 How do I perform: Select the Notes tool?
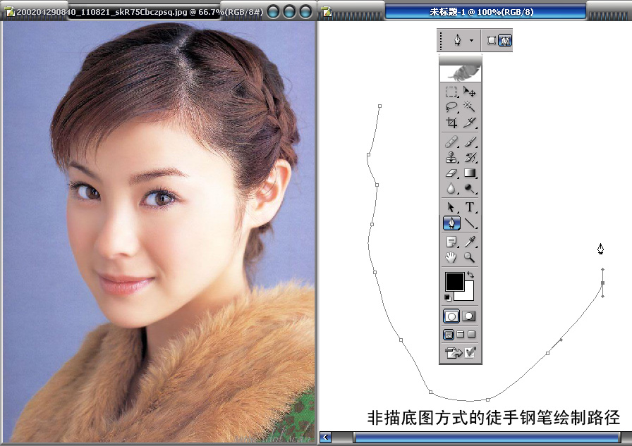[451, 242]
